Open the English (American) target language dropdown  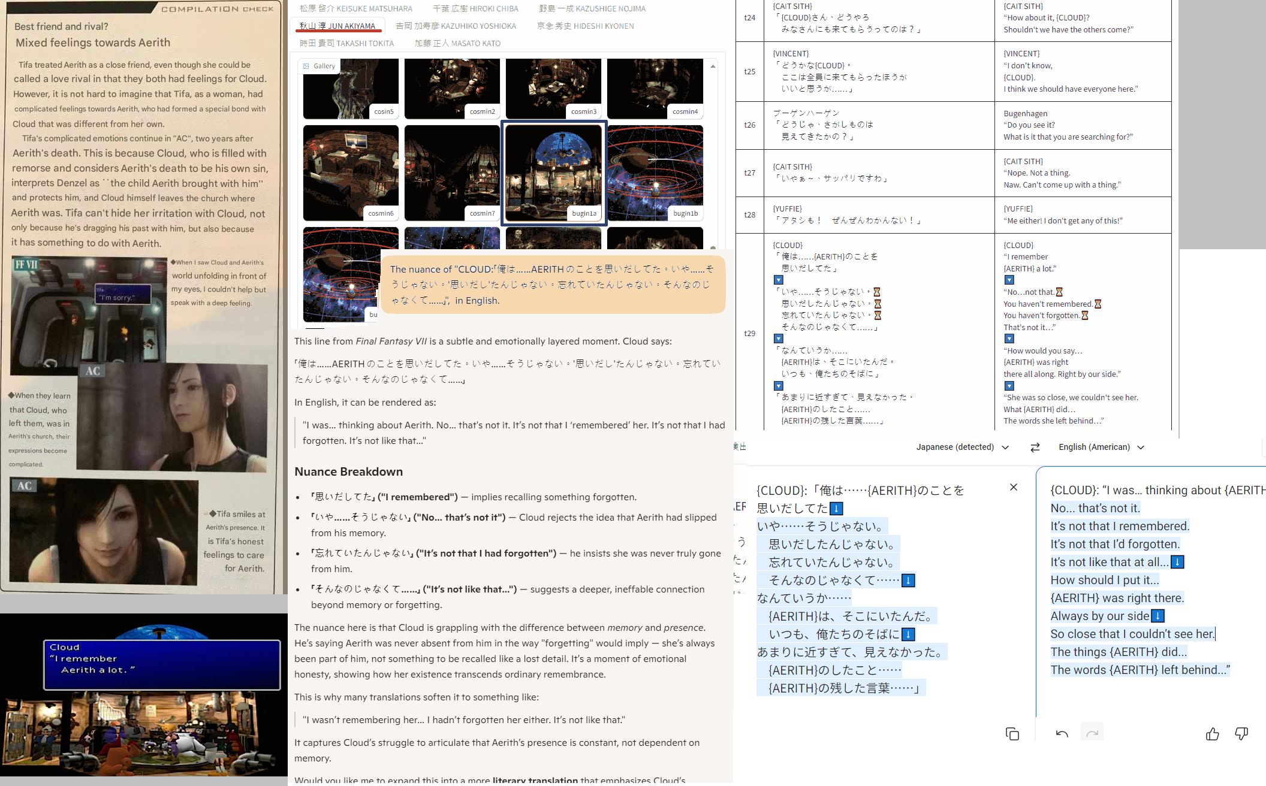coord(1101,448)
